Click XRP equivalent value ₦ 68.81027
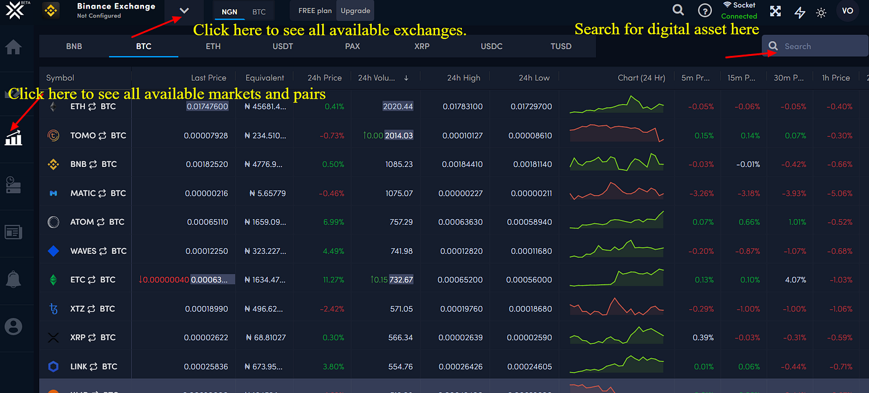The image size is (869, 393). tap(265, 338)
